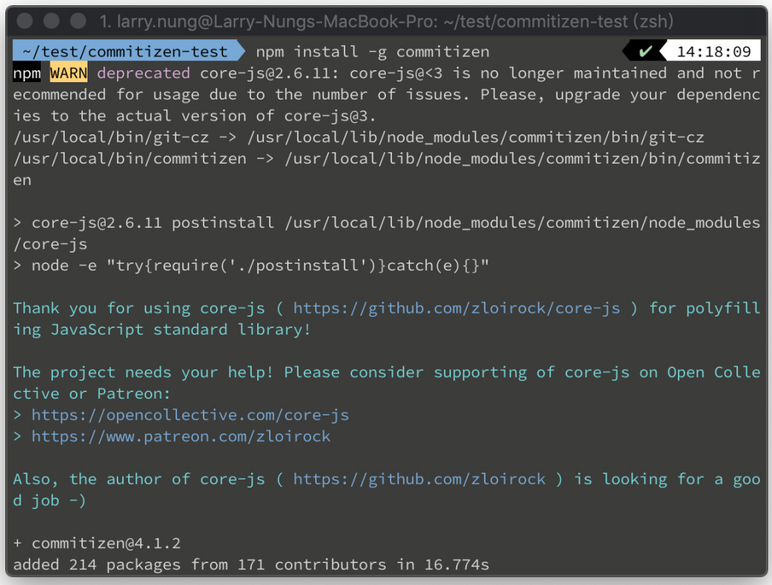Open the https://github.com/zloirock author link
This screenshot has height=585, width=772.
[x=419, y=479]
